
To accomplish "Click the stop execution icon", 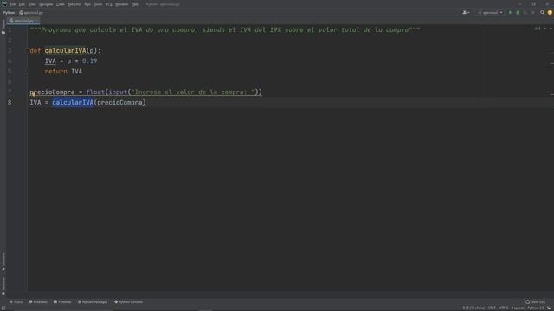I will (533, 13).
